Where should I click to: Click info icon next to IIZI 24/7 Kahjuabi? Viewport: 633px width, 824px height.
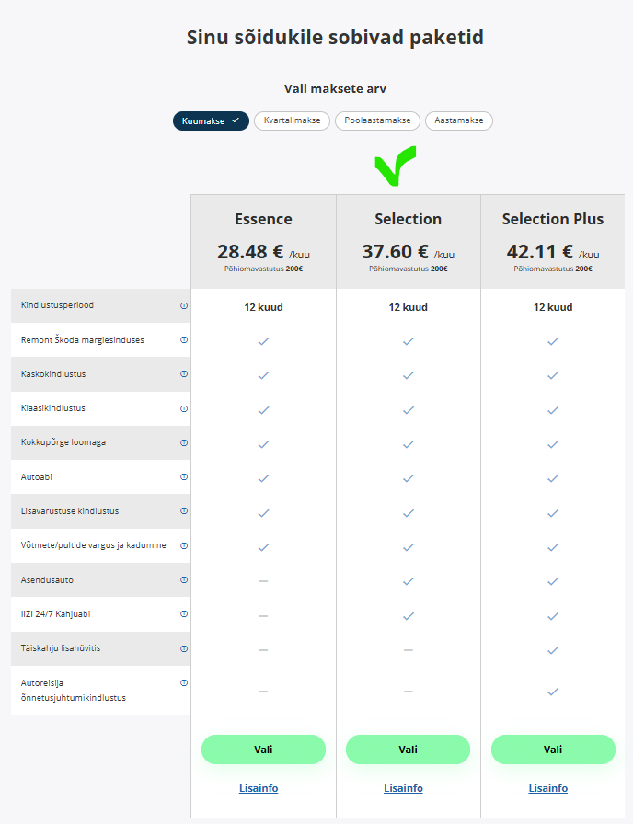184,614
